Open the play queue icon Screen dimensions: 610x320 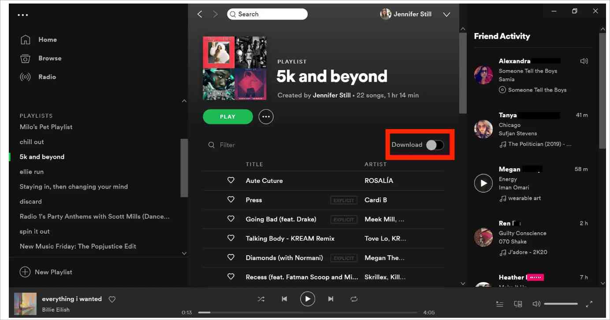499,304
